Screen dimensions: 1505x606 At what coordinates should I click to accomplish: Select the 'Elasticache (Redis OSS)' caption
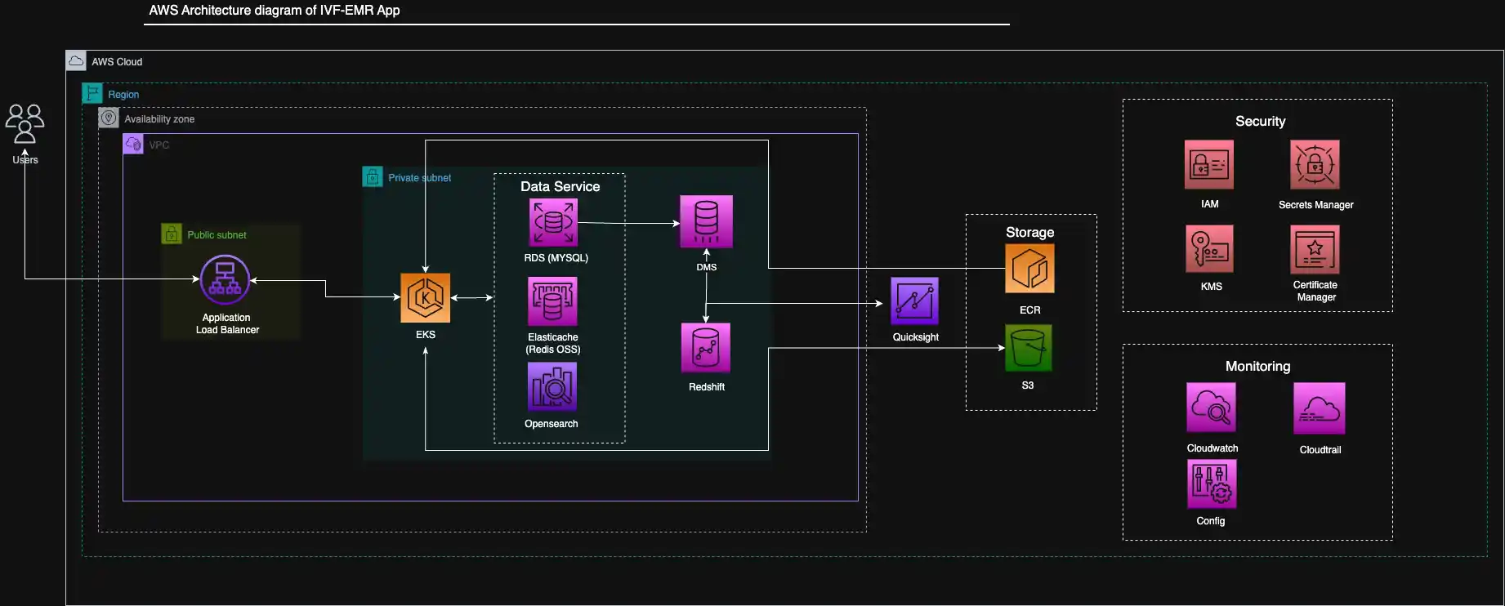coord(553,343)
